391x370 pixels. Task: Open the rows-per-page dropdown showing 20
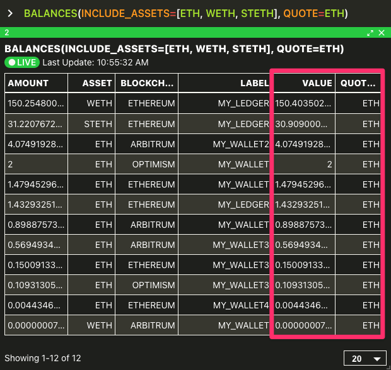point(365,358)
